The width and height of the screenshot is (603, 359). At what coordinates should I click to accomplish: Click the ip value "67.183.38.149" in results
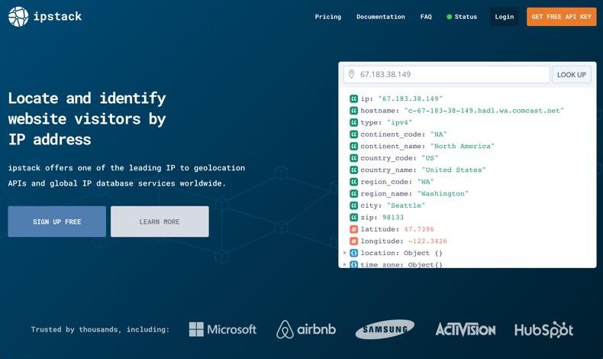point(411,99)
